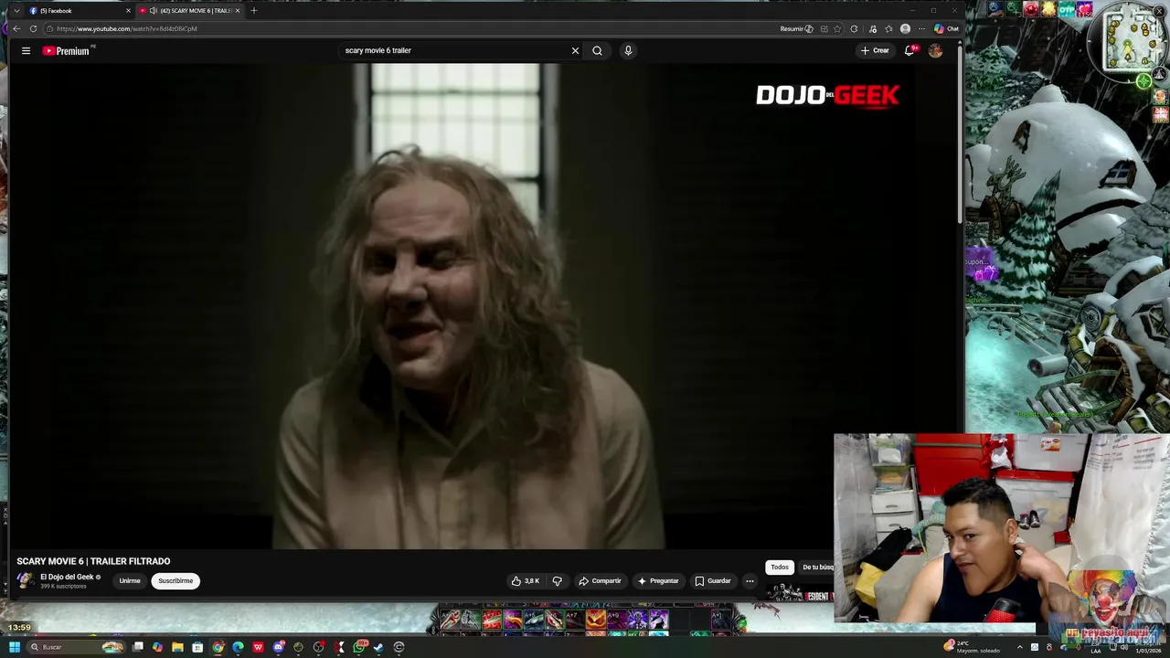Screen dimensions: 1170x658
Task: Go to YouTube Premium home logo
Action: pyautogui.click(x=66, y=51)
